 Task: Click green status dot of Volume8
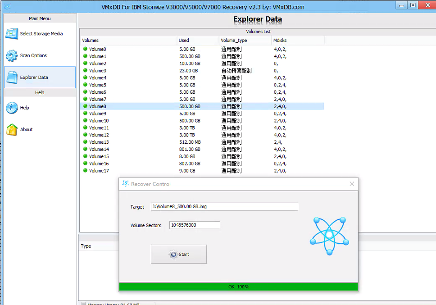(86, 106)
